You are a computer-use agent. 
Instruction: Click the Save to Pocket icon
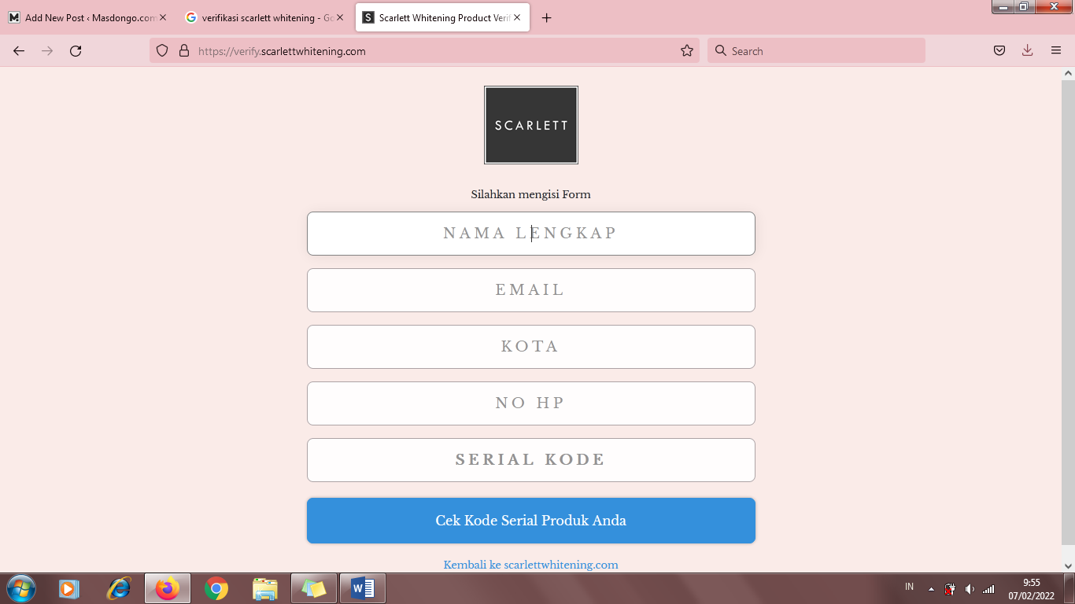click(999, 50)
